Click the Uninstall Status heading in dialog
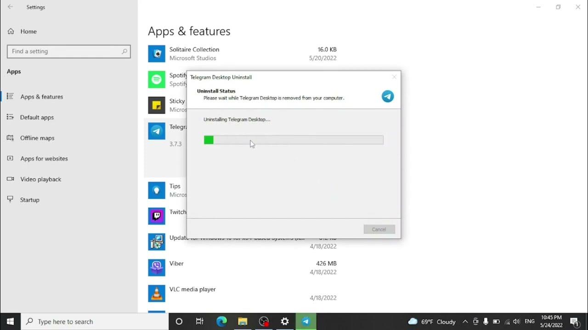This screenshot has height=330, width=588. point(216,91)
